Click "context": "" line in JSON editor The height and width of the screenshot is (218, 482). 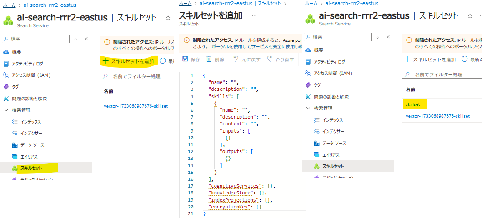pos(239,124)
